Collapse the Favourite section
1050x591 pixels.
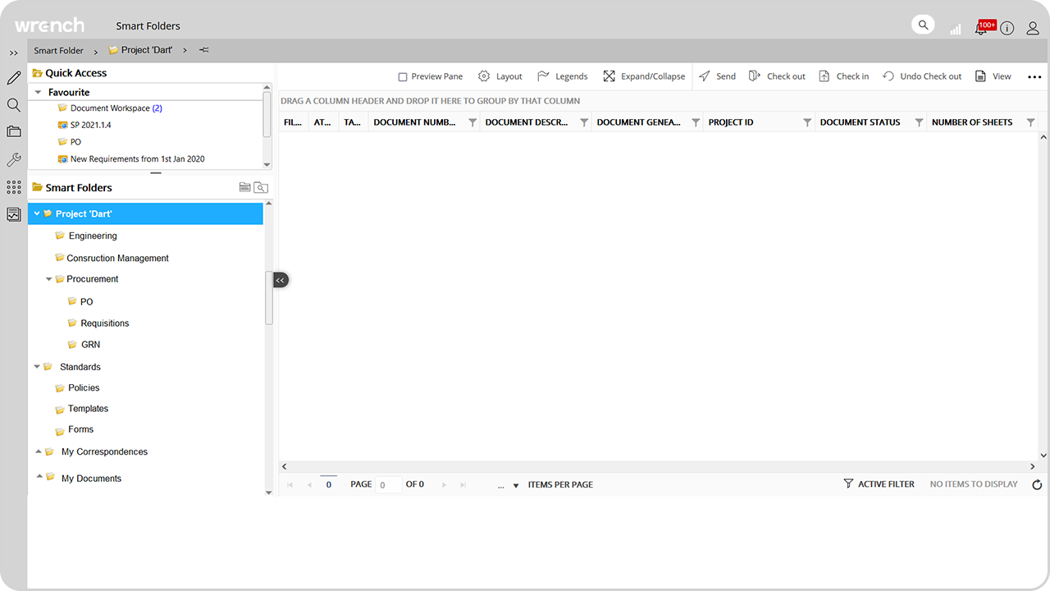click(38, 93)
